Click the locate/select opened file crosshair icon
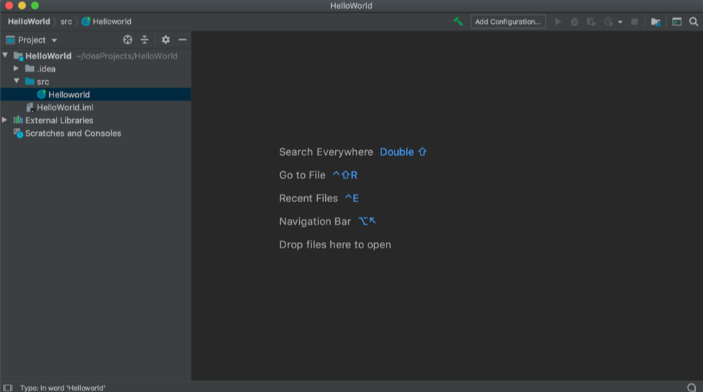The image size is (703, 392). (x=128, y=40)
